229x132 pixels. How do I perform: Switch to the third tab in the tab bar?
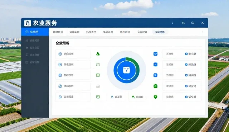(x=91, y=32)
